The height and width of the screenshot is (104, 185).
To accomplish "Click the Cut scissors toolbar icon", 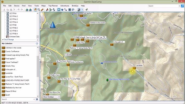I will tap(4, 10).
